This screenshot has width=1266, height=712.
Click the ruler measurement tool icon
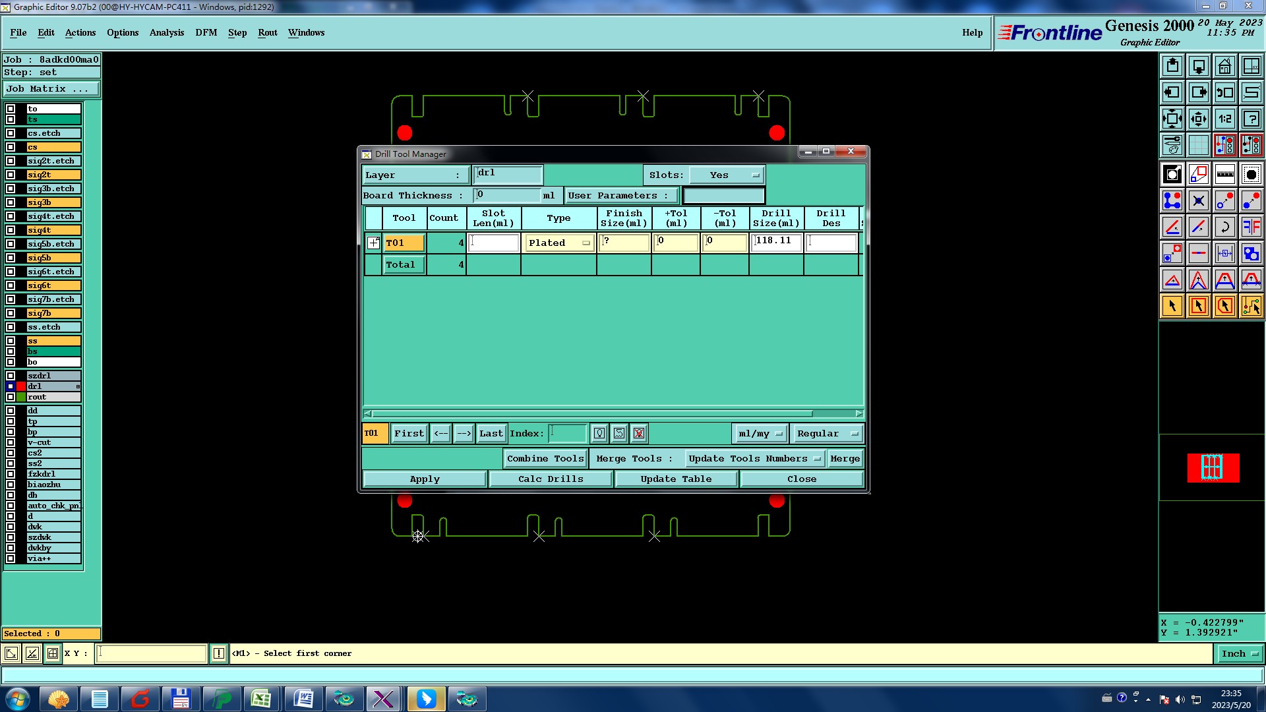(1224, 174)
